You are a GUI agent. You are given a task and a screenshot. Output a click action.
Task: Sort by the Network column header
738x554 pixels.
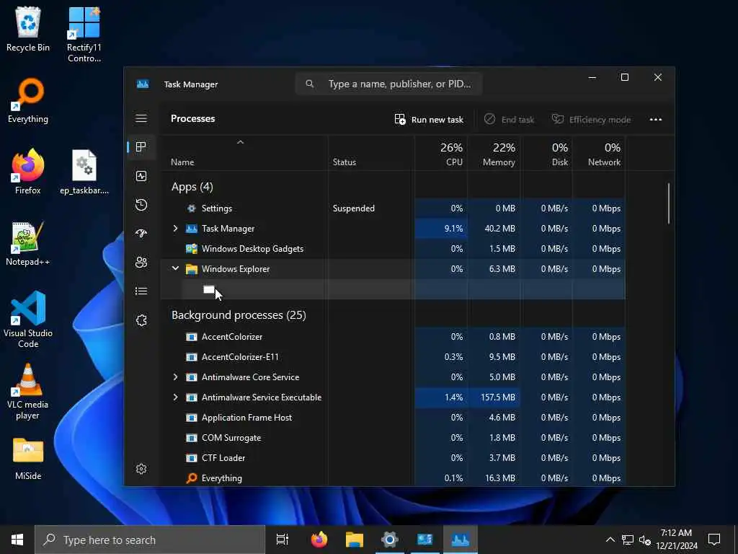coord(599,154)
